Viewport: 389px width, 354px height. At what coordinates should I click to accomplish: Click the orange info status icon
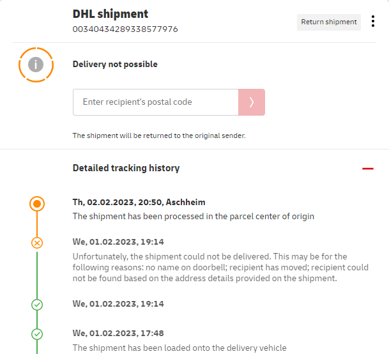click(37, 65)
